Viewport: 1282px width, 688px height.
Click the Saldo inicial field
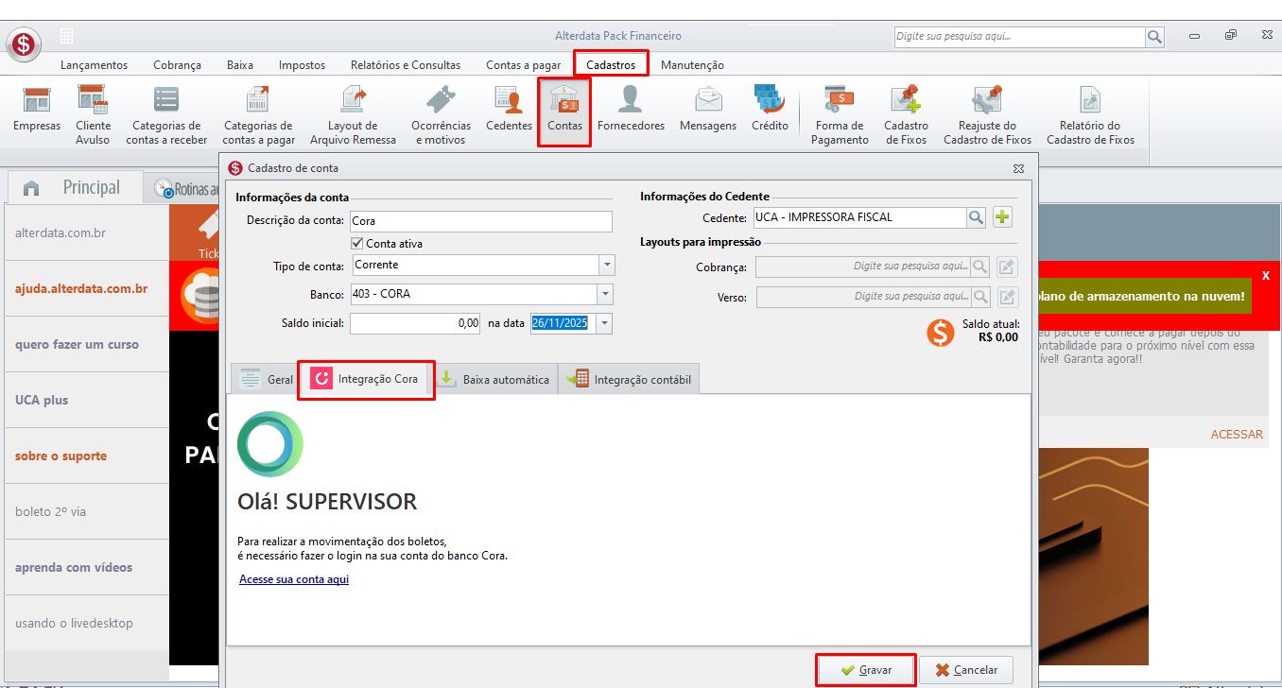click(416, 323)
